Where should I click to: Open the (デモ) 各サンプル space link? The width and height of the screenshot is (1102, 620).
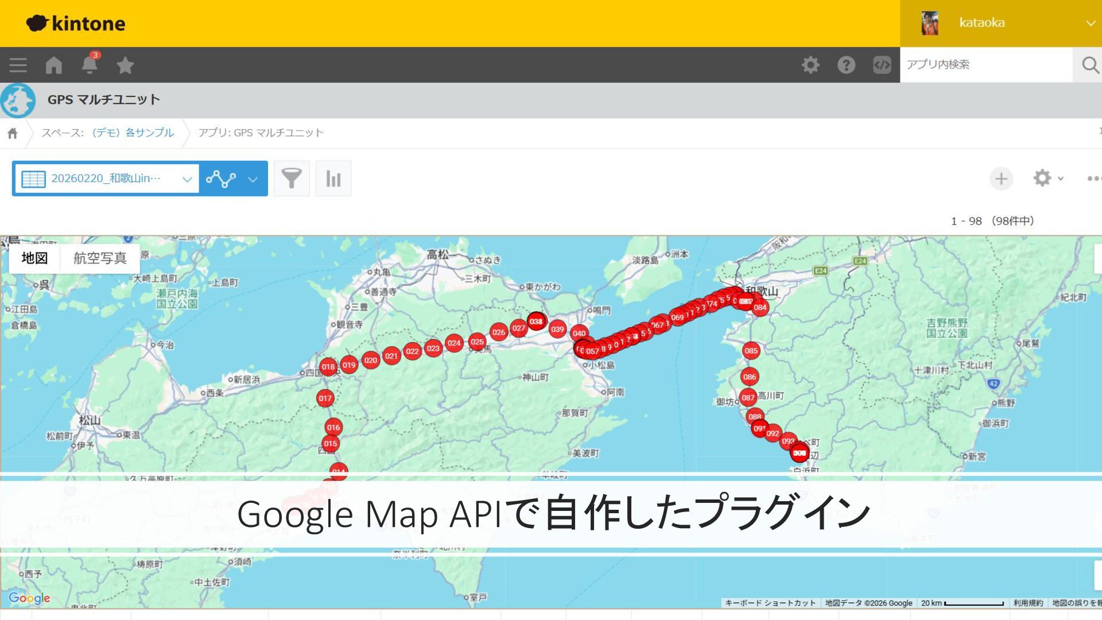click(133, 133)
